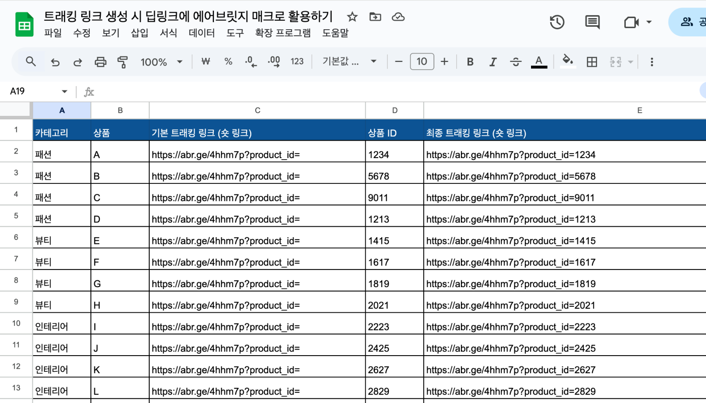Click the link ending product_id=1234
Screen dimensions: 706x403
pyautogui.click(x=511, y=155)
